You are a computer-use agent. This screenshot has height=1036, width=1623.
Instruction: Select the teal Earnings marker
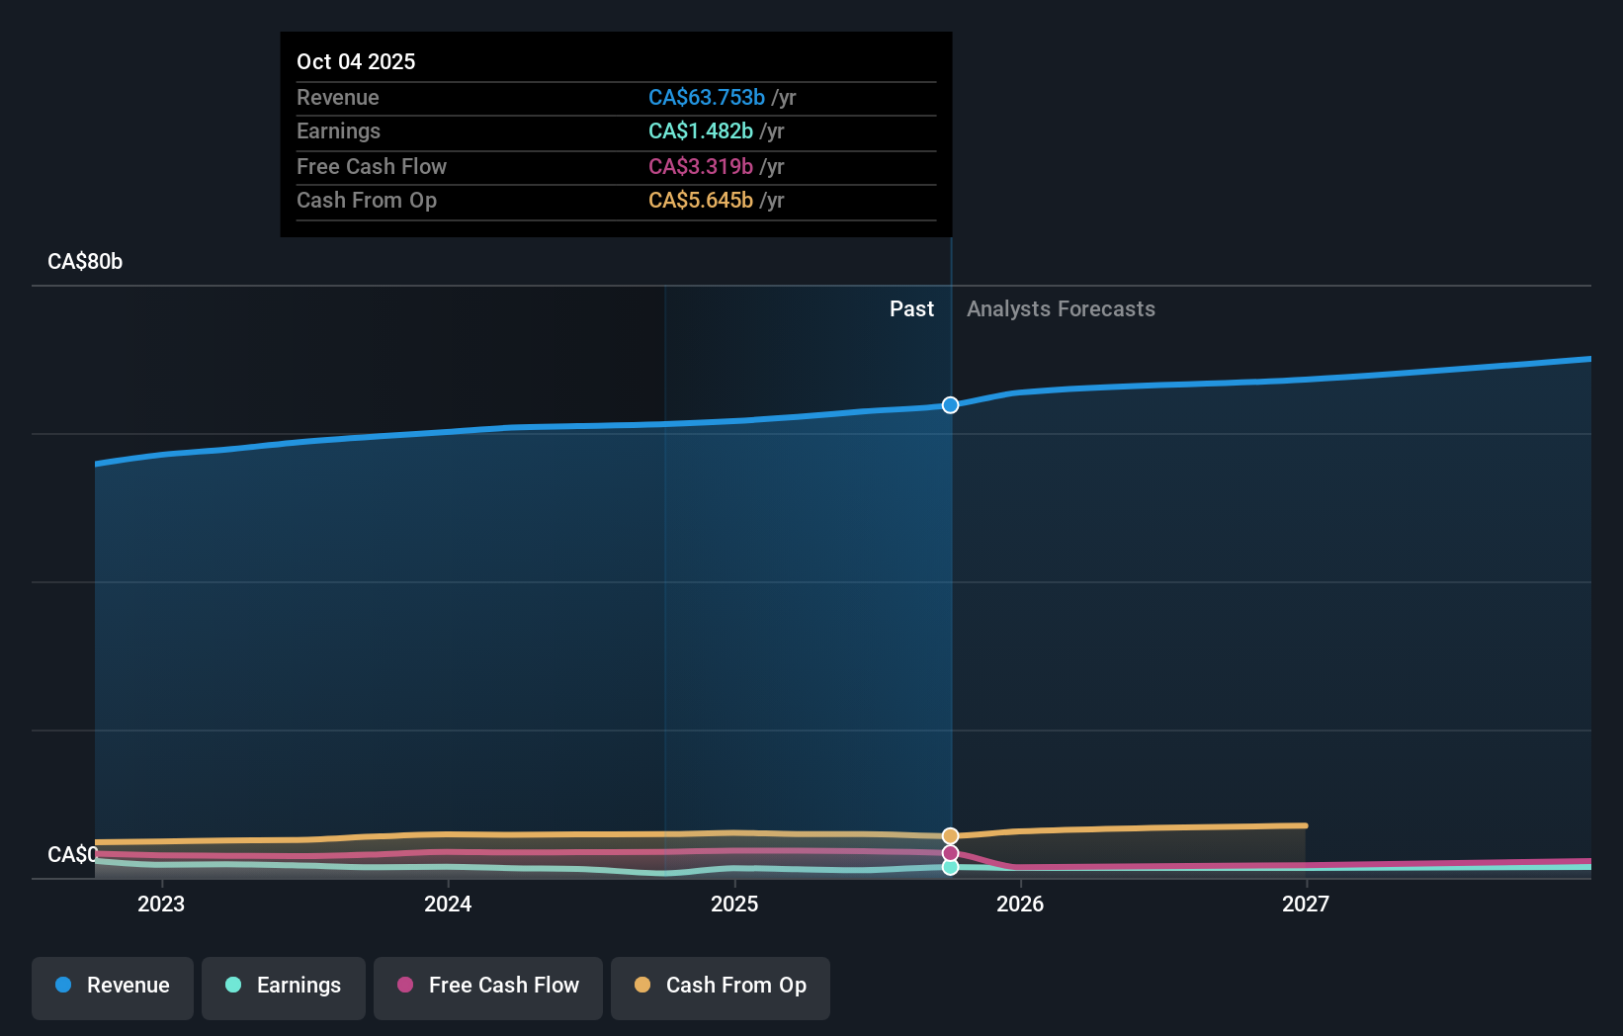click(x=950, y=868)
